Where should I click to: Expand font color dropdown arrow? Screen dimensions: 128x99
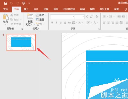98,23
